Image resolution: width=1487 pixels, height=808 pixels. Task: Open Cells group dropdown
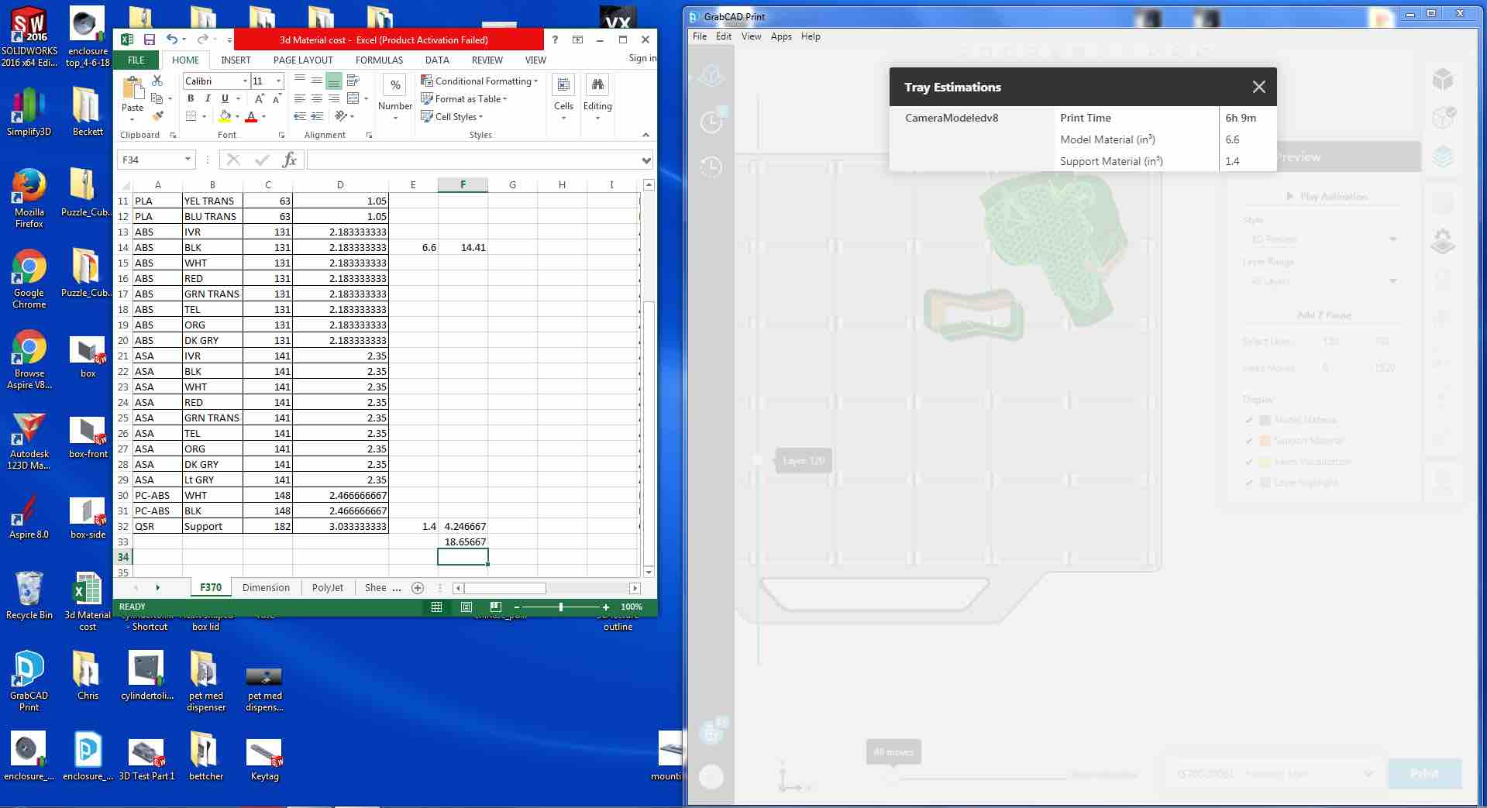(563, 99)
